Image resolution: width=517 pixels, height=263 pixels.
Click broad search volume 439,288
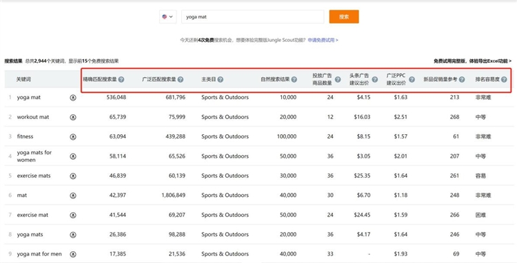[x=175, y=136]
